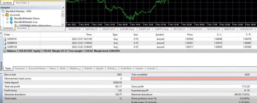Expand the BlackBullMarkets-Demo tree node

tap(7, 18)
